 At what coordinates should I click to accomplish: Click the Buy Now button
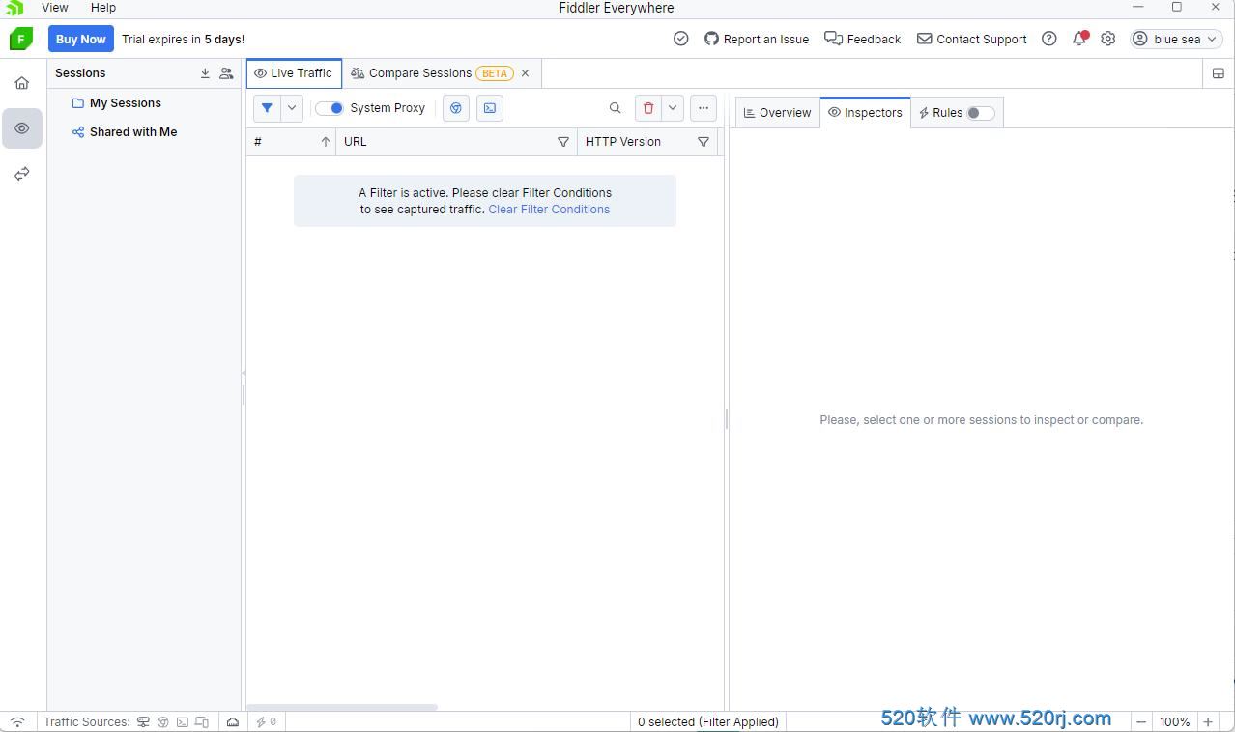pos(81,39)
